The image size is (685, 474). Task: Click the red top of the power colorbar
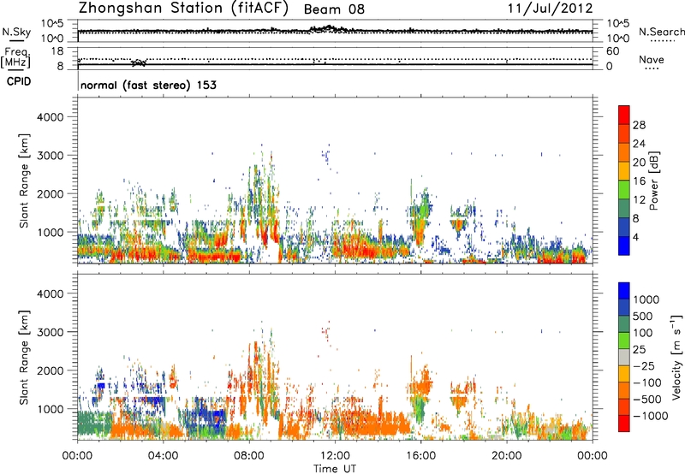tap(624, 115)
